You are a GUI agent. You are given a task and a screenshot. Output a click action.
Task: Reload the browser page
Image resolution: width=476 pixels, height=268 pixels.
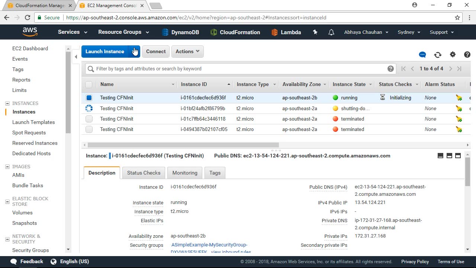coord(27,17)
